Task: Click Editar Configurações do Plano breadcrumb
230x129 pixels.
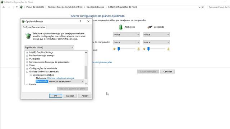Action: [x=123, y=7]
